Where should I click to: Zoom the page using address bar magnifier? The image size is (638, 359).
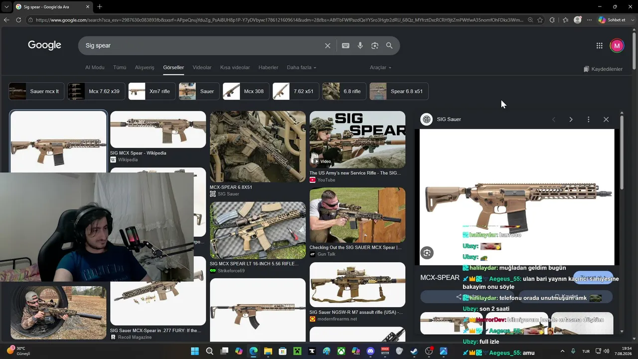click(530, 20)
